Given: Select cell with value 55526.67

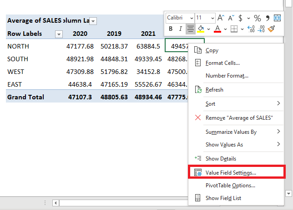Looking at the screenshot, I should (148, 84).
